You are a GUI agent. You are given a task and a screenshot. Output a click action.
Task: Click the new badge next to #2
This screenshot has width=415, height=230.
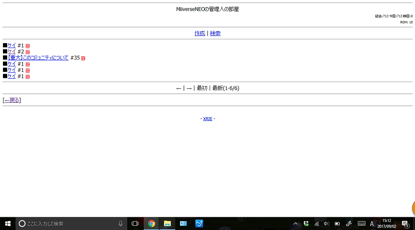(28, 52)
